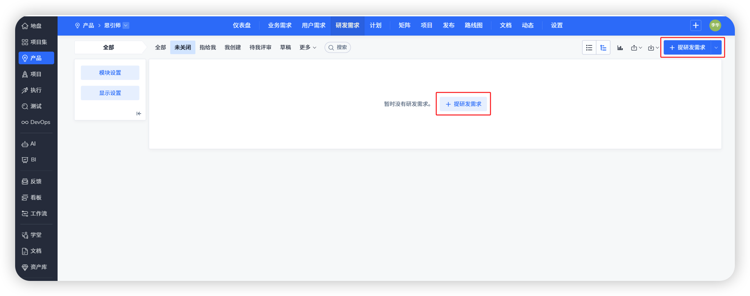Viewport: 750px width, 296px height.
Task: Go to the 路线图 tab
Action: click(x=473, y=26)
